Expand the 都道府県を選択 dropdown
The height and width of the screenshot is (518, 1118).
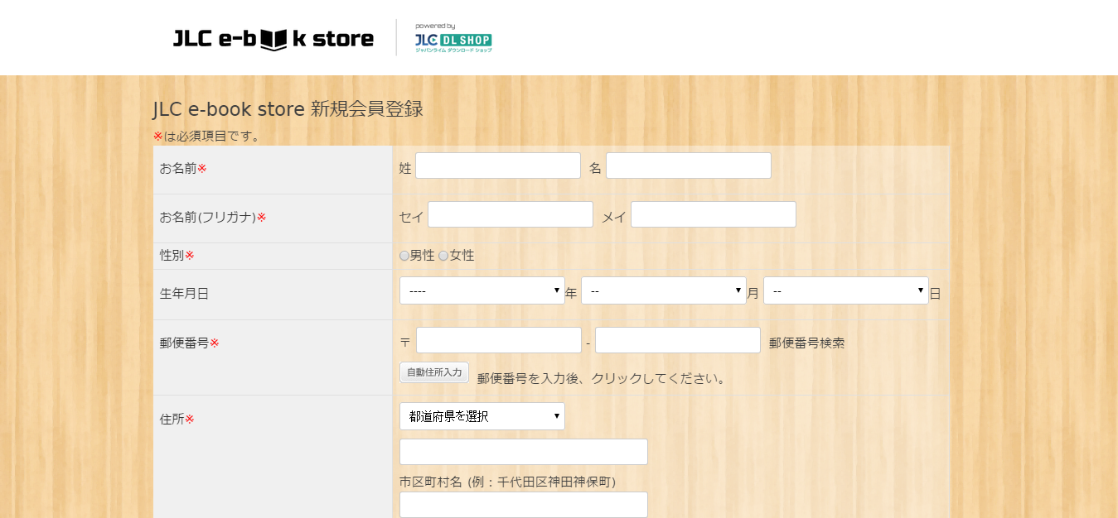482,416
